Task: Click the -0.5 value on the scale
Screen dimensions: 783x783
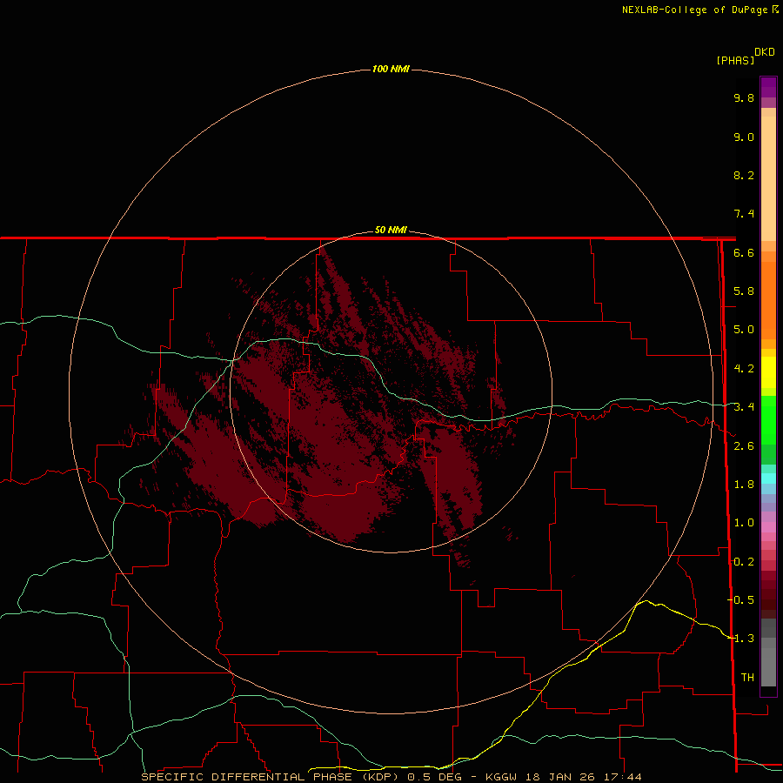Action: 741,600
